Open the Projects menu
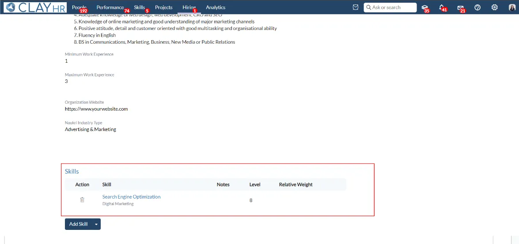This screenshot has height=244, width=519. pyautogui.click(x=164, y=7)
